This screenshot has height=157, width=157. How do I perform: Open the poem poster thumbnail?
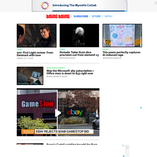click(122, 35)
